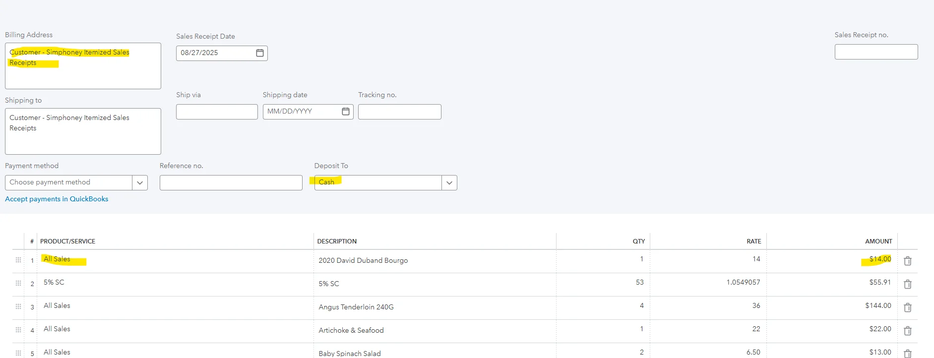Focus the Reference no. field

click(231, 182)
